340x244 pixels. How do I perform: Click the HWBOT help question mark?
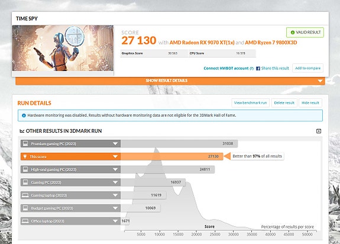[x=251, y=68]
